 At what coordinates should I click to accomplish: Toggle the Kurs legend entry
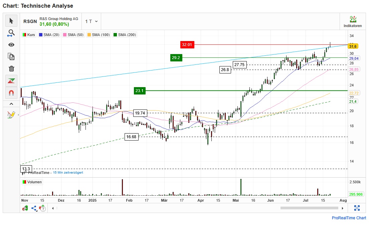[29, 35]
